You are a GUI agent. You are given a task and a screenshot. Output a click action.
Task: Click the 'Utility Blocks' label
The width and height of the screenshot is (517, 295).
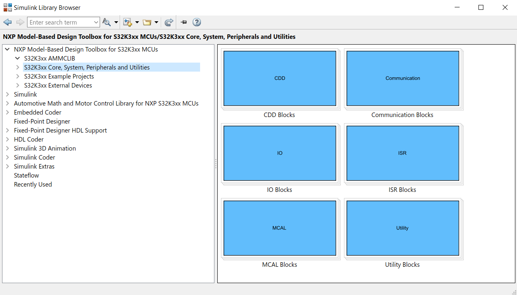pos(402,265)
